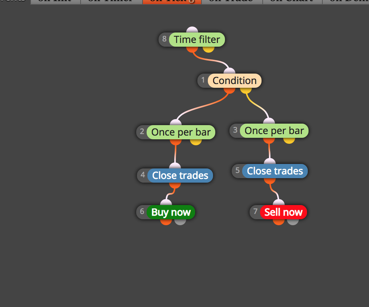Click the orange output connector under Buy now
This screenshot has width=369, height=307.
tap(166, 222)
